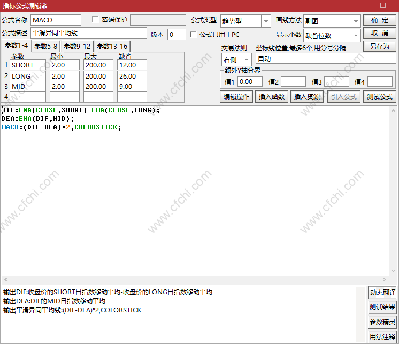The image size is (399, 344).
Task: Enable 公式只用于PC checkbox
Action: tap(193, 34)
